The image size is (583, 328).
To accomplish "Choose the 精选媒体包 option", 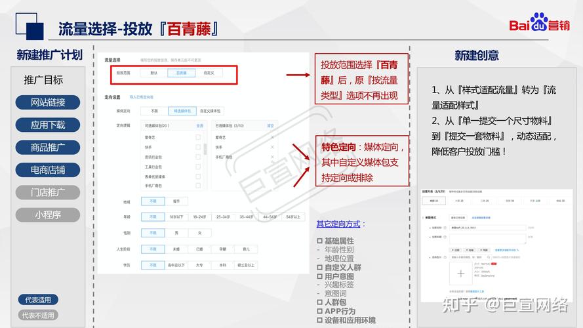I will (182, 111).
